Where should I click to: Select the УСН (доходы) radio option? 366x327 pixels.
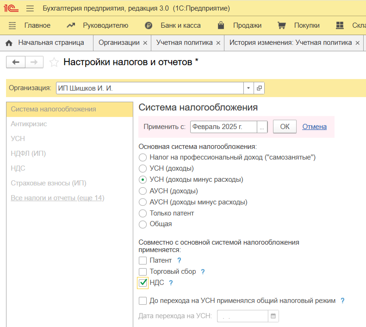tap(143, 168)
